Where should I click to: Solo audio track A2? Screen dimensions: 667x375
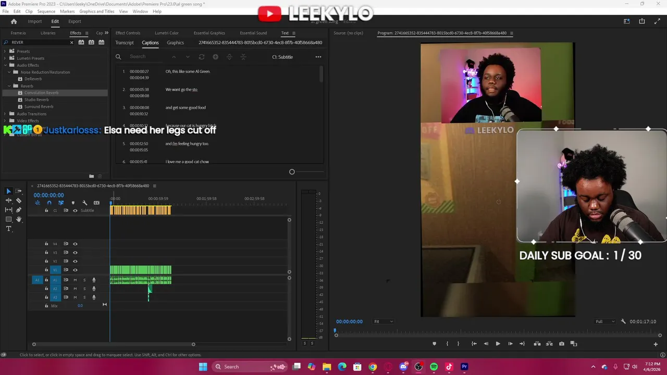point(84,289)
